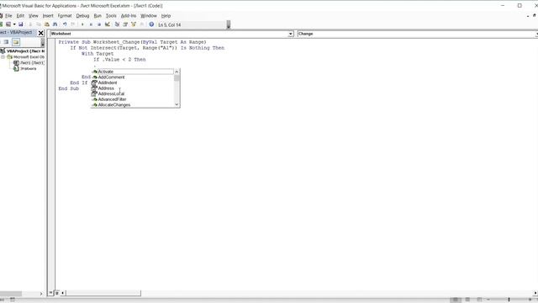Click the Break pause icon

(91, 24)
